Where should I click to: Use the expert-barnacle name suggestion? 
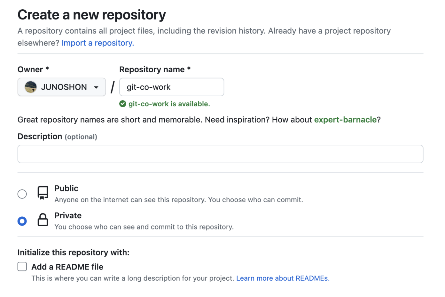pyautogui.click(x=345, y=120)
